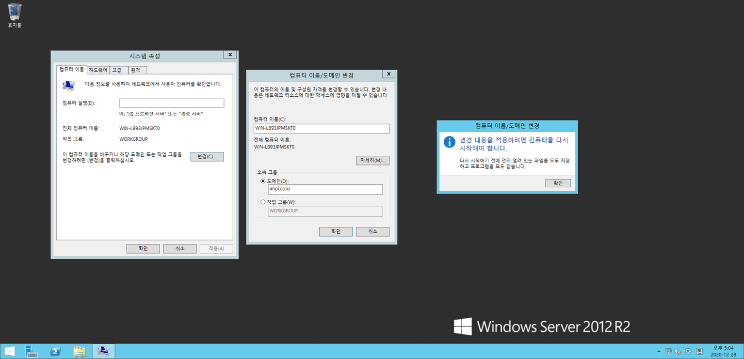This screenshot has height=359, width=744.
Task: Close the 컴퓨터 이름/도메인 변경 dialog with X
Action: tap(388, 74)
